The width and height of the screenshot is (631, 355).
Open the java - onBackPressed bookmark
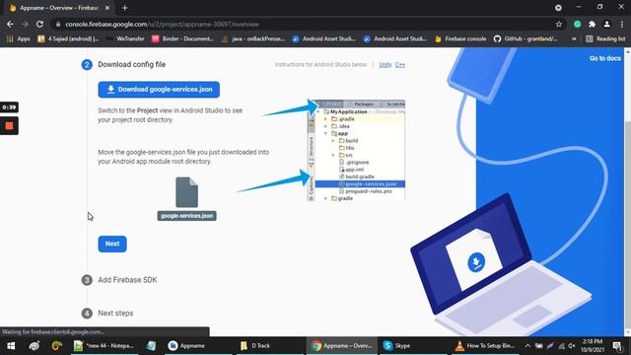[253, 38]
